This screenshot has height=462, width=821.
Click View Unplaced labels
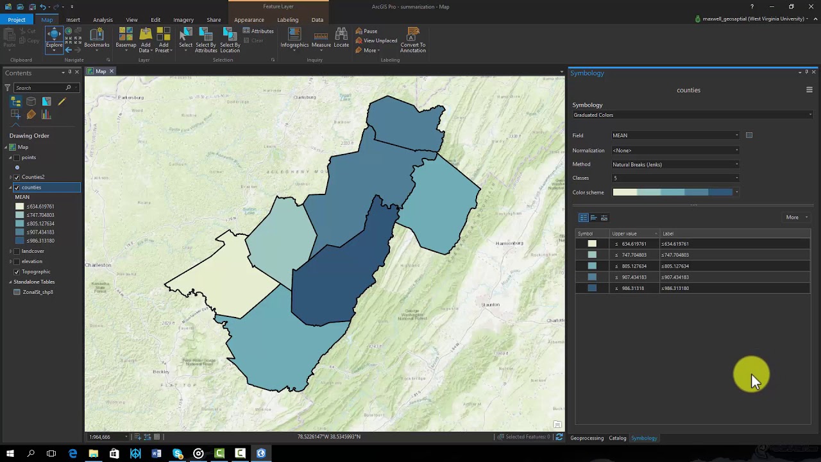pyautogui.click(x=377, y=40)
